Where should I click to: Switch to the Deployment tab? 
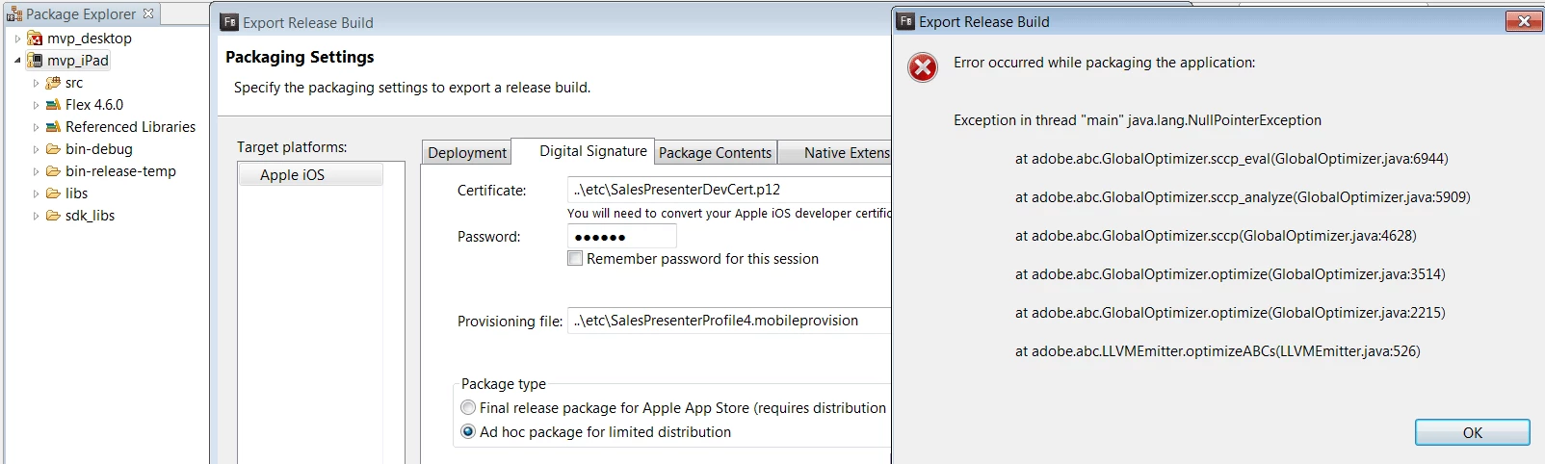[467, 152]
